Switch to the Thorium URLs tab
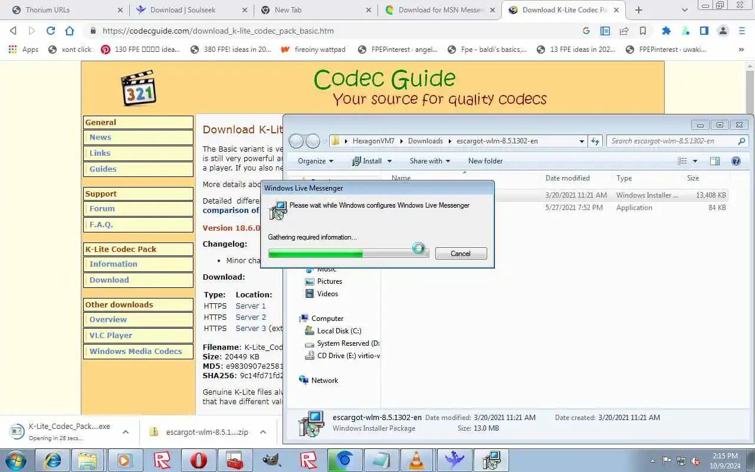The height and width of the screenshot is (472, 755). (67, 10)
